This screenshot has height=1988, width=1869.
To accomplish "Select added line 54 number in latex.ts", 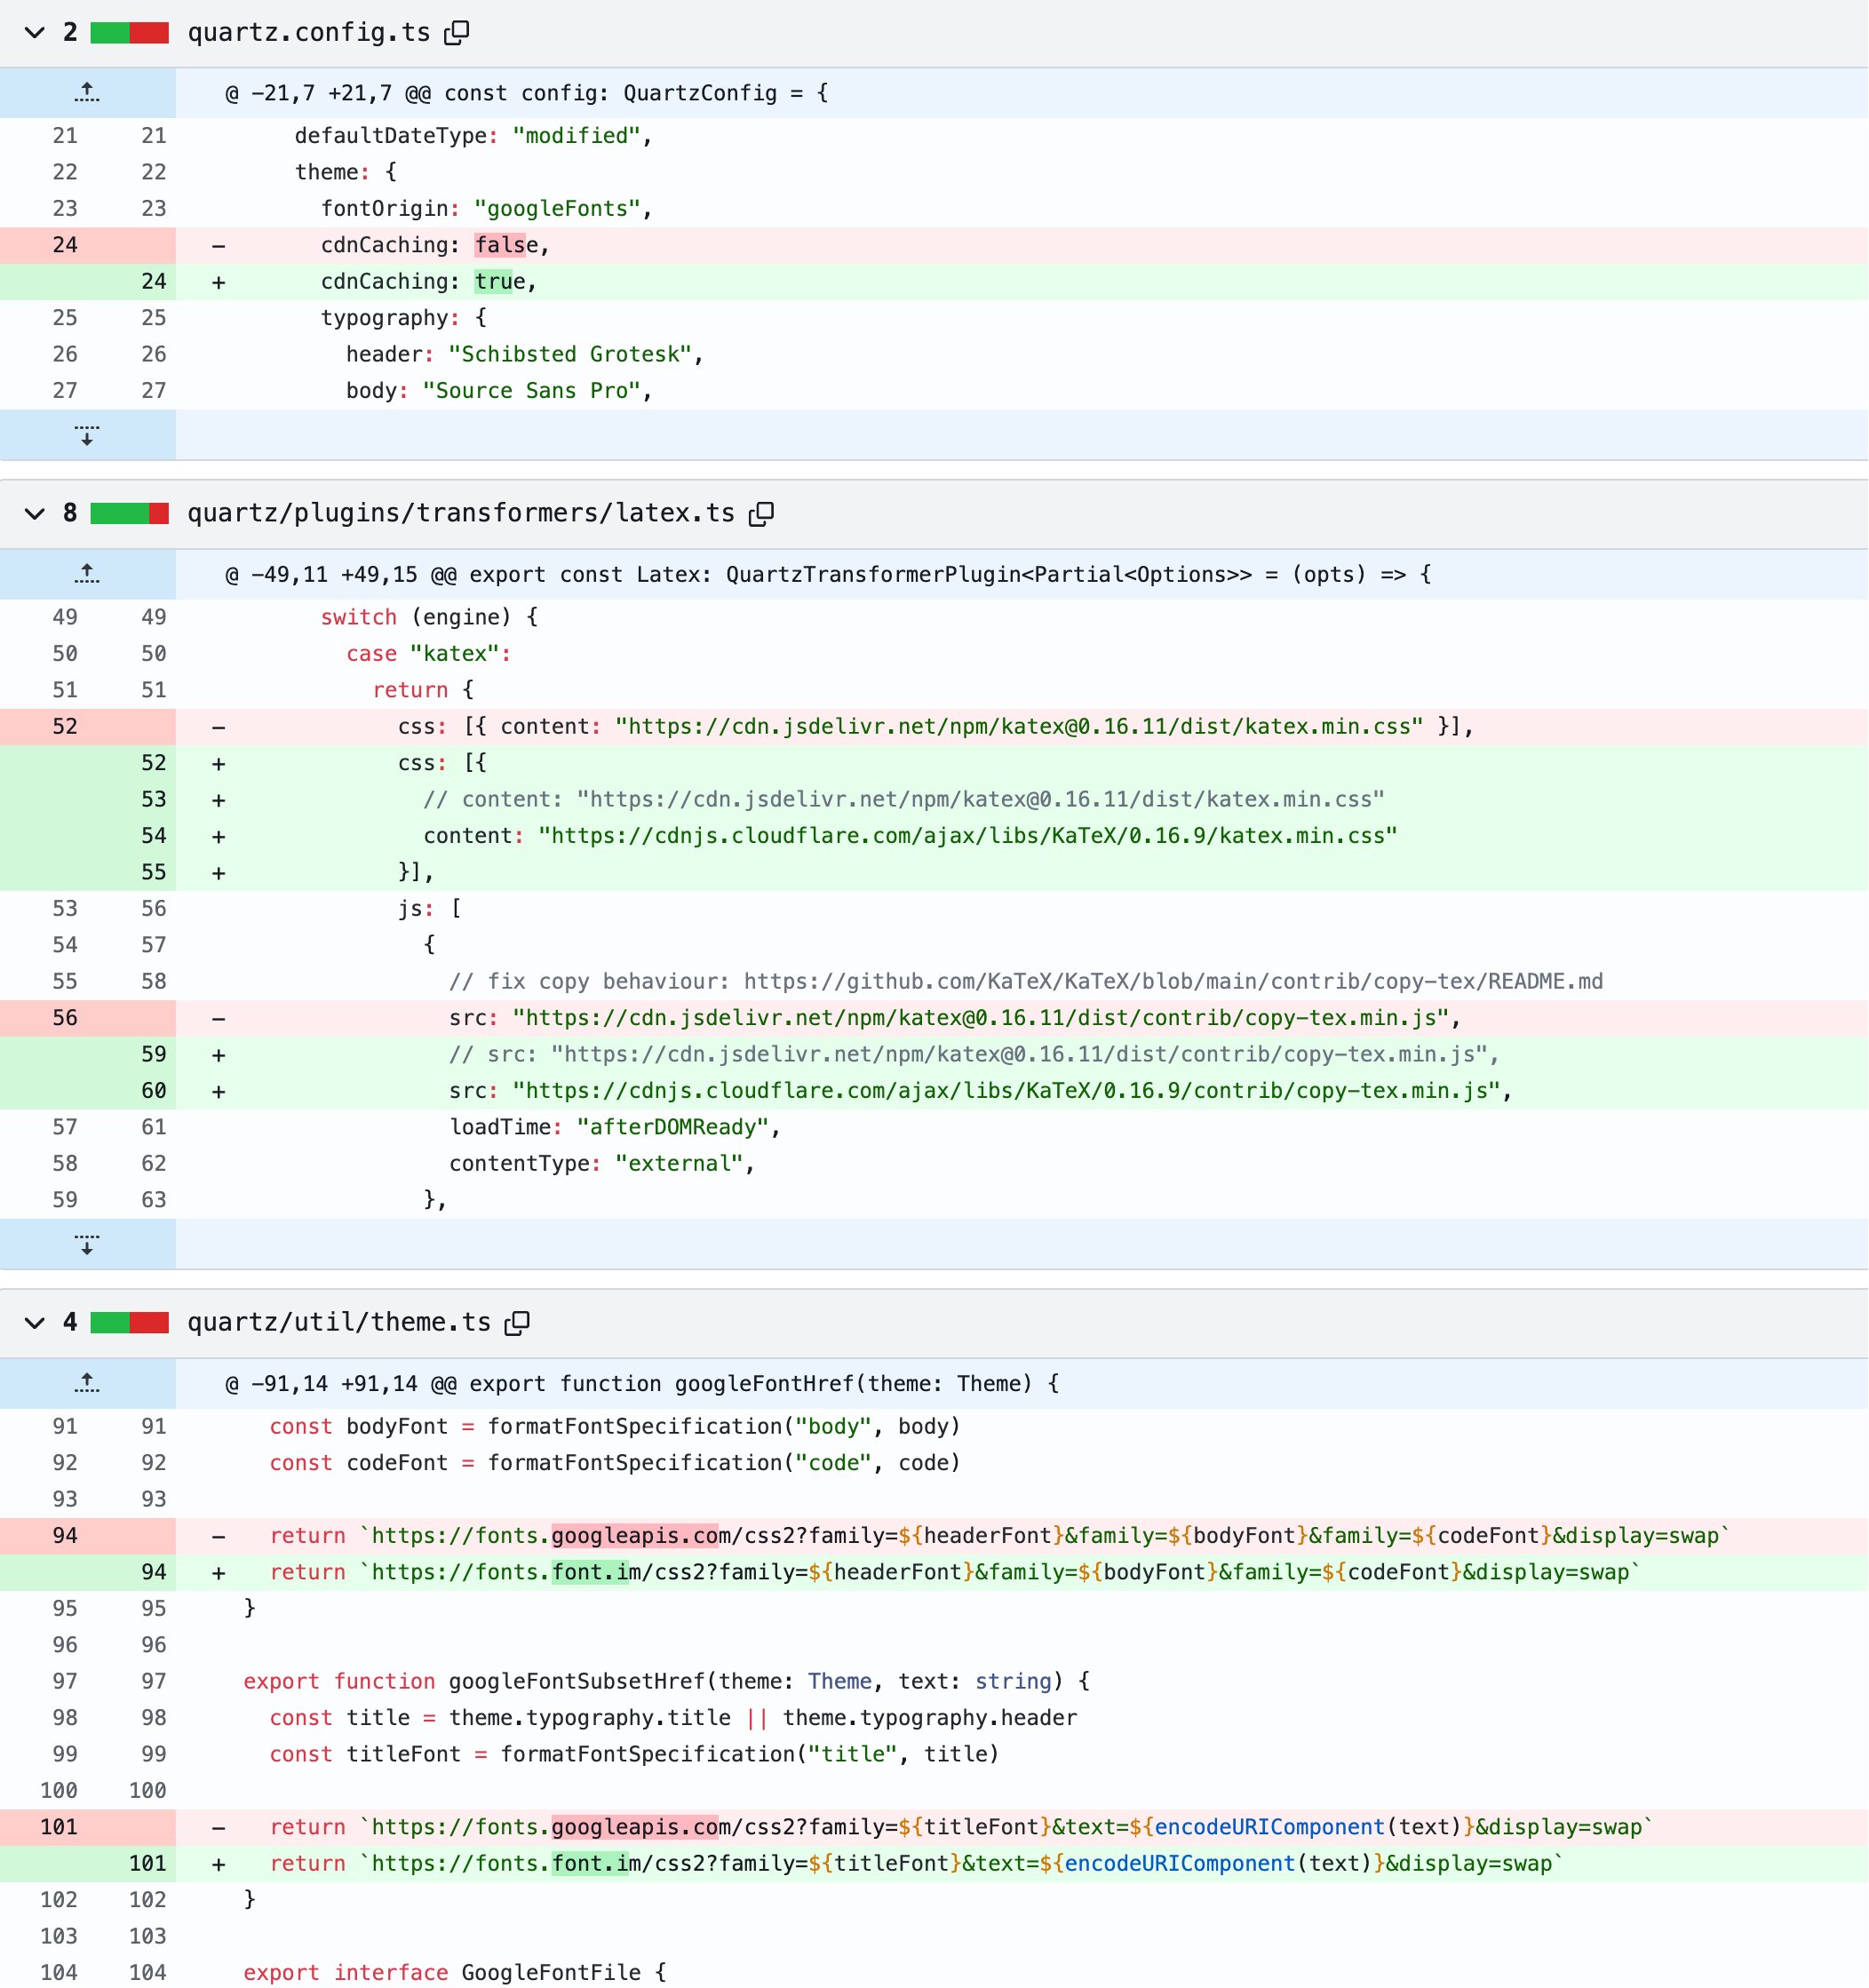I will click(153, 836).
